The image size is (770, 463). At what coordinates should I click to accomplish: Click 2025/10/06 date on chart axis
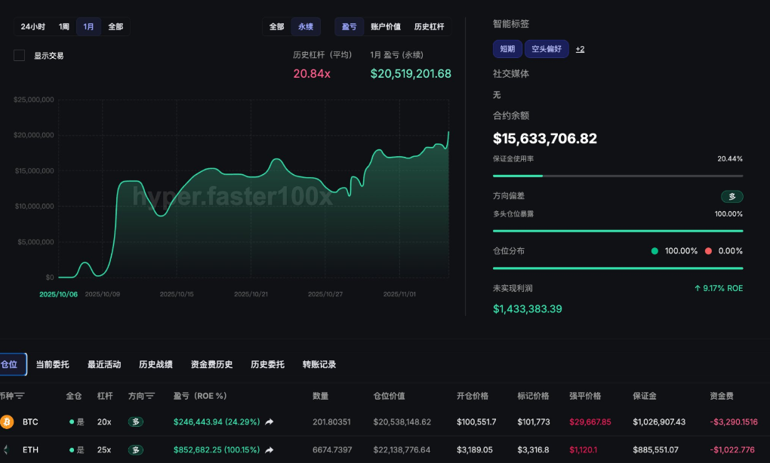point(58,294)
